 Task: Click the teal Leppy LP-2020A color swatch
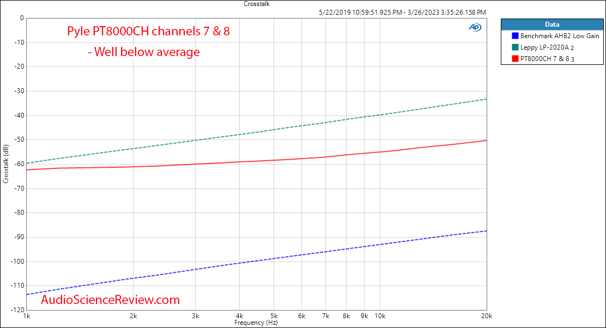(x=515, y=47)
